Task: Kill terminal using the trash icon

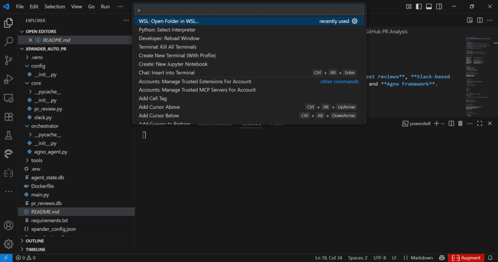Action: click(x=460, y=123)
